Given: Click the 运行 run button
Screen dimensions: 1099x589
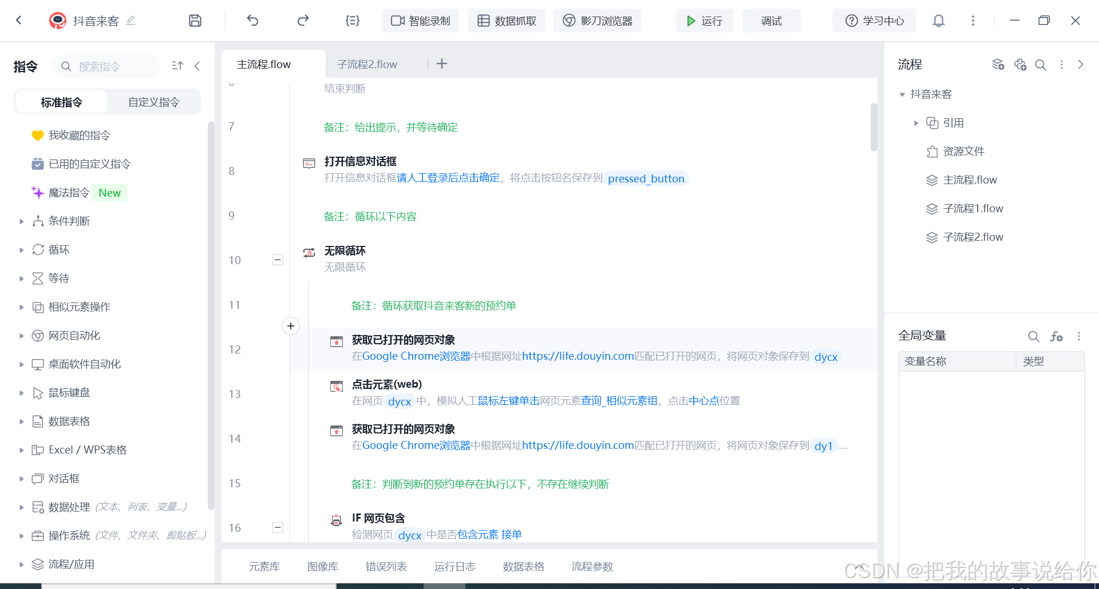Looking at the screenshot, I should (704, 21).
